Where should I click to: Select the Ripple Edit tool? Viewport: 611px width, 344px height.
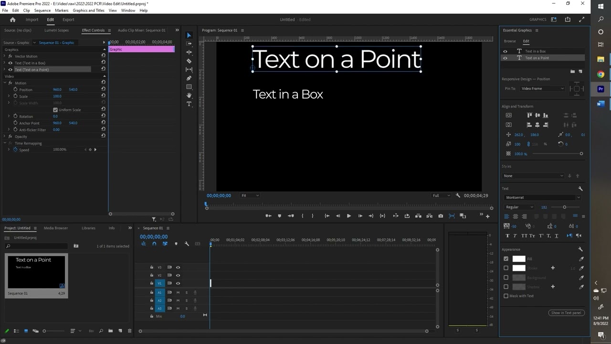pyautogui.click(x=189, y=53)
